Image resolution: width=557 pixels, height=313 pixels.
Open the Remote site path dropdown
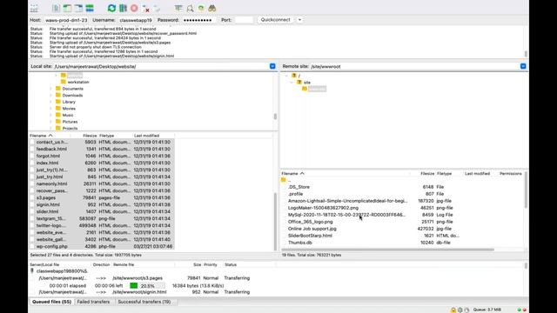click(523, 66)
